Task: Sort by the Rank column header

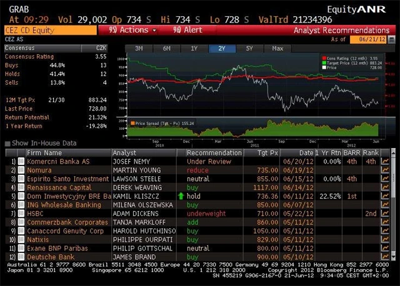Action: tap(371, 153)
